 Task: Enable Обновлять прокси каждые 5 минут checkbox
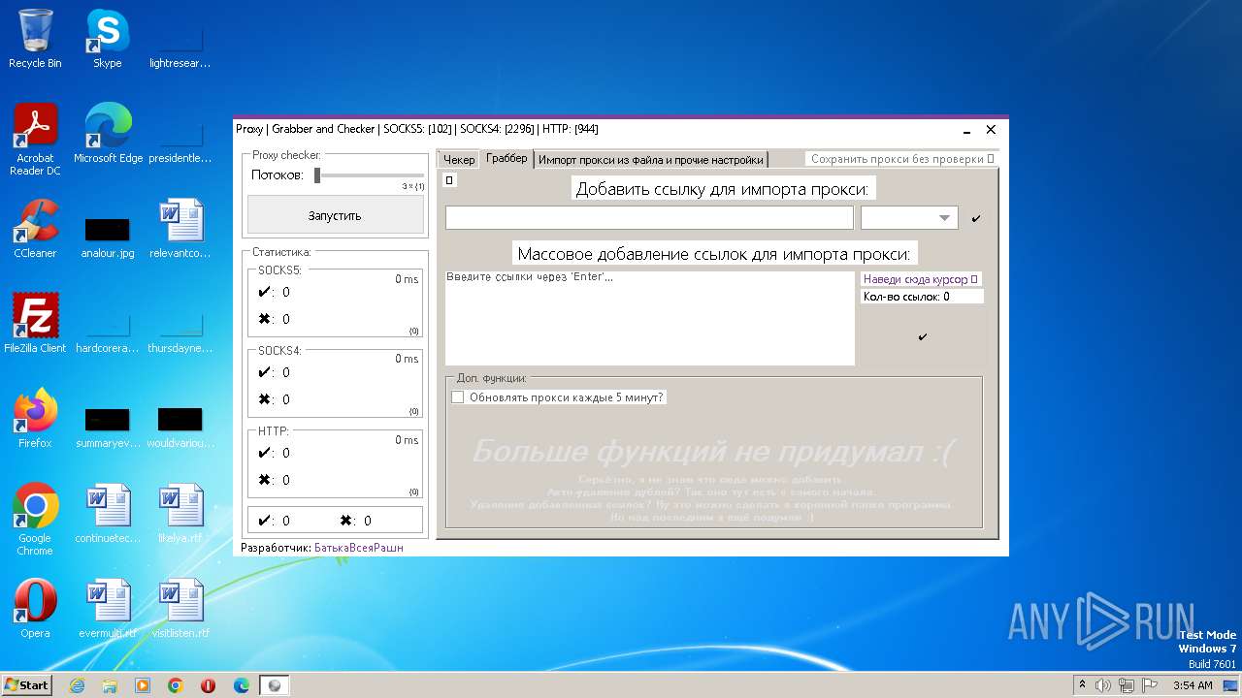(458, 397)
